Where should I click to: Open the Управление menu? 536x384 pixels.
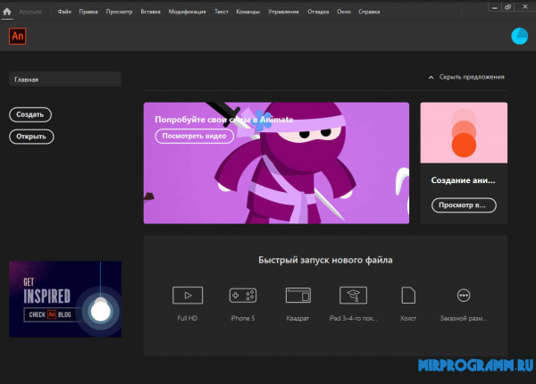283,12
